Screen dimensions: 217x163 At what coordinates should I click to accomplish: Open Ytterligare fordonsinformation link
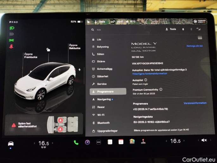(x=150, y=74)
